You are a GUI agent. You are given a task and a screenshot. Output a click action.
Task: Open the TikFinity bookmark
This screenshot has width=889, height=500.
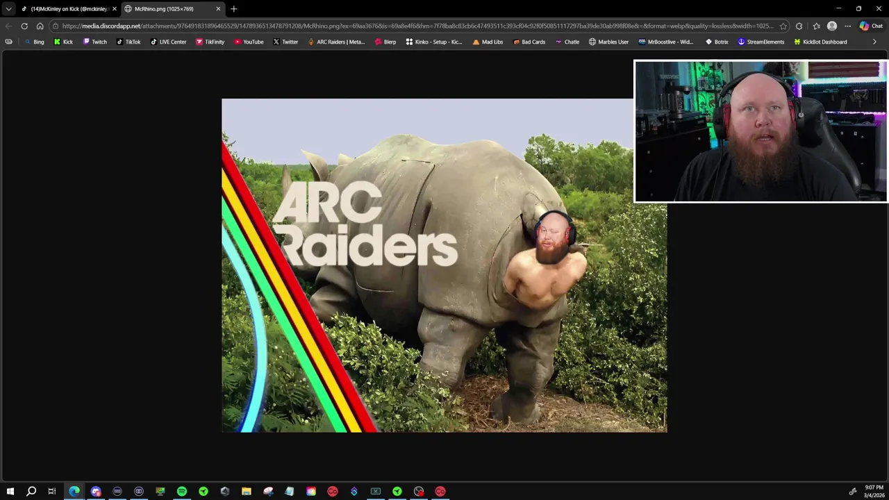[210, 42]
